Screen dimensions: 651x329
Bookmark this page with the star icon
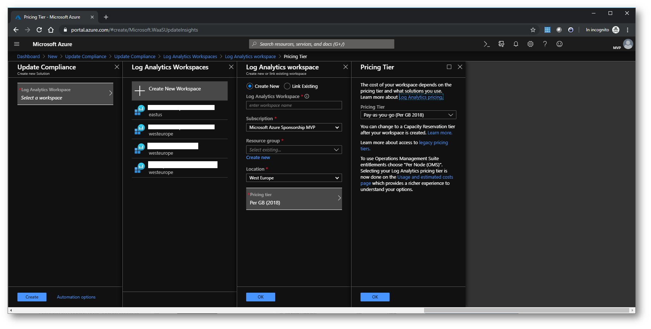click(533, 30)
